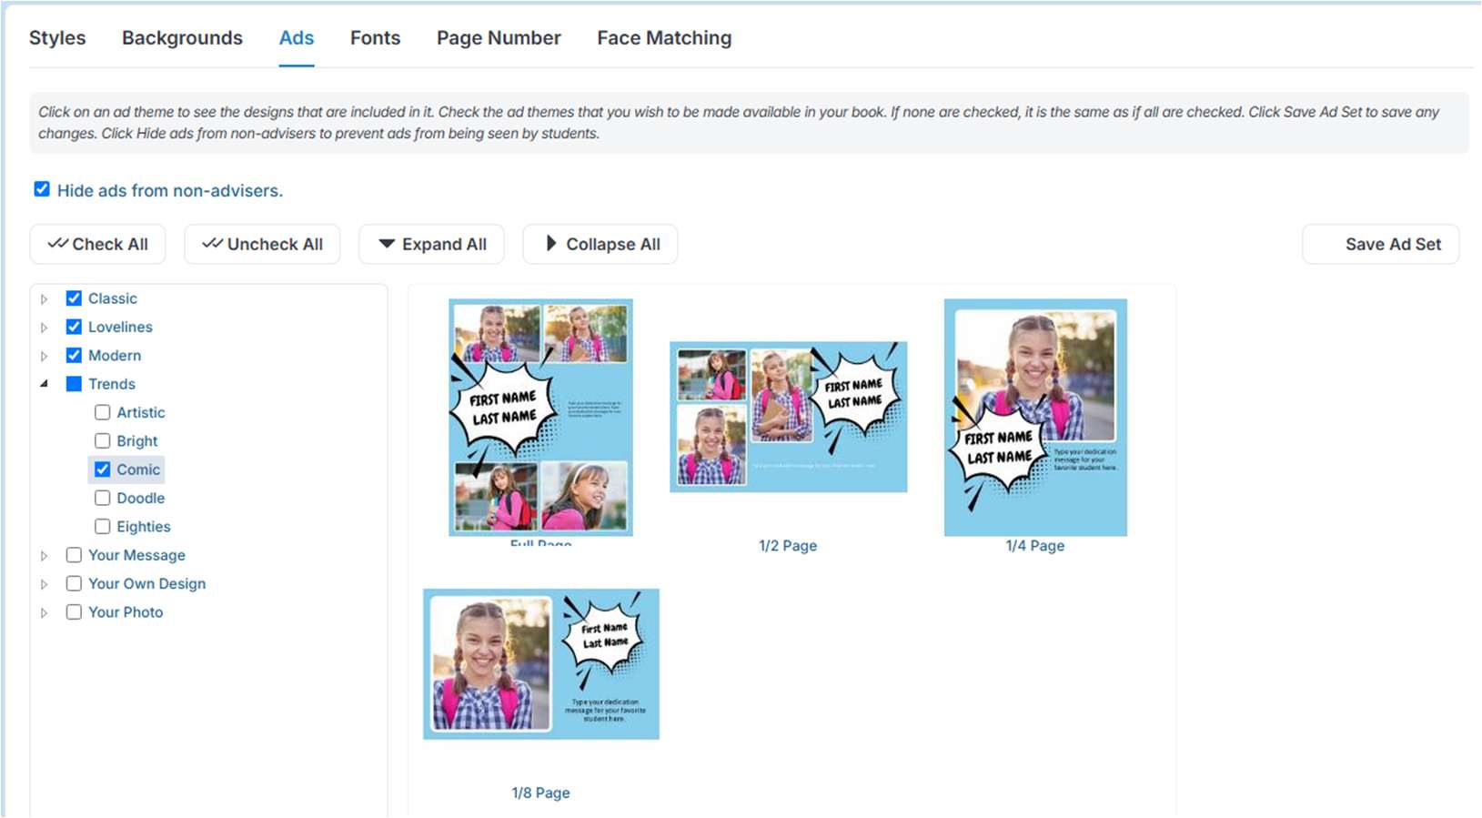This screenshot has width=1482, height=818.
Task: Expand the Your Photo node
Action: pyautogui.click(x=44, y=613)
